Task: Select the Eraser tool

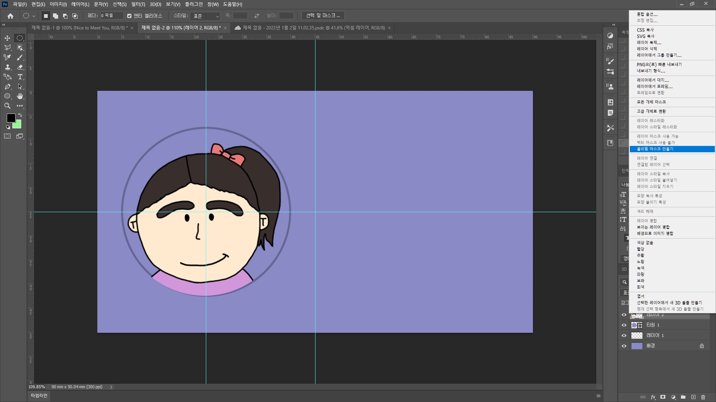Action: click(20, 67)
